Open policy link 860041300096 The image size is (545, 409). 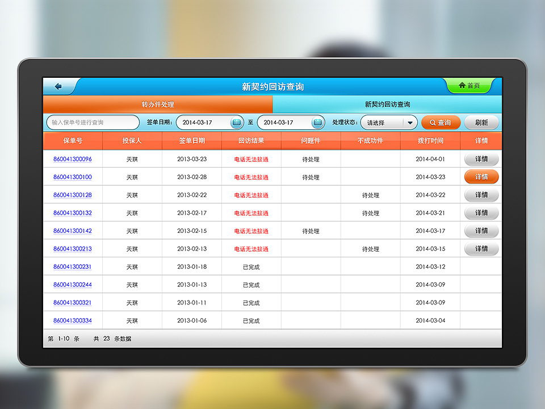(x=73, y=159)
